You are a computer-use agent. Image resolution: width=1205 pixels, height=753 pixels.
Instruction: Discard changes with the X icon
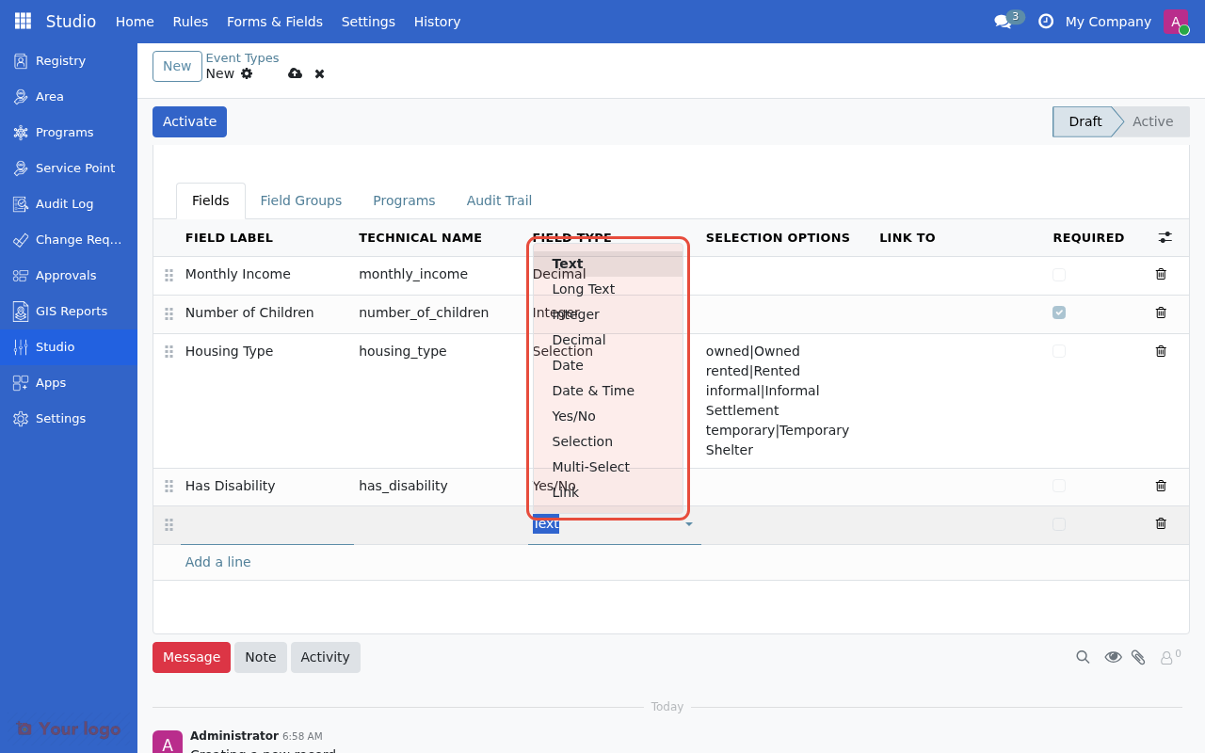pos(319,73)
